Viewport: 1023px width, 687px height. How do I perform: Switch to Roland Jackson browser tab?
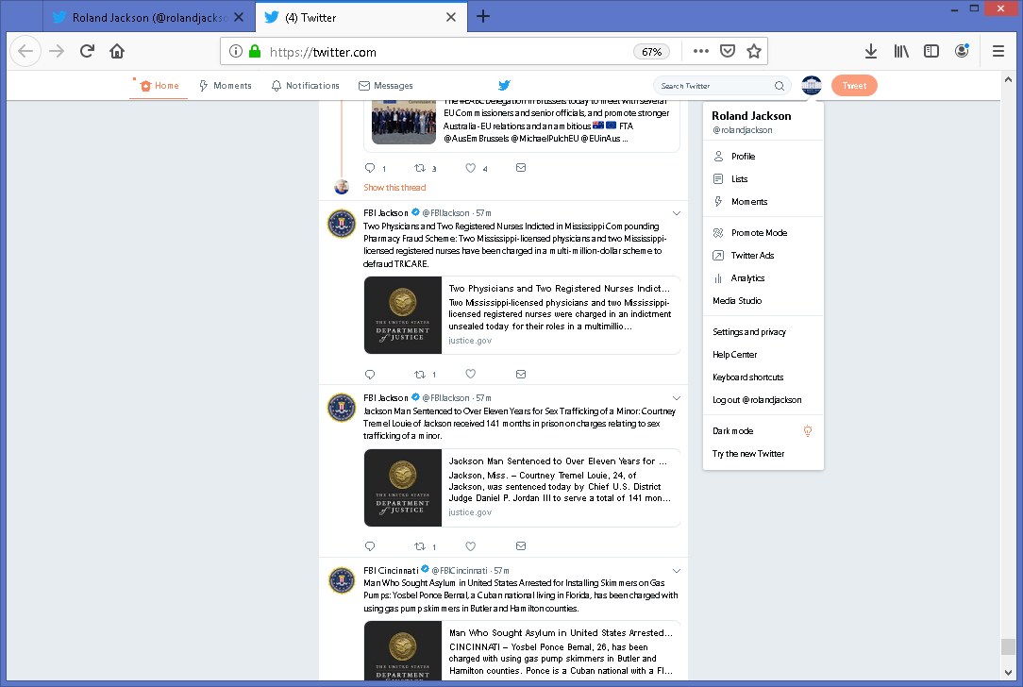pos(149,18)
